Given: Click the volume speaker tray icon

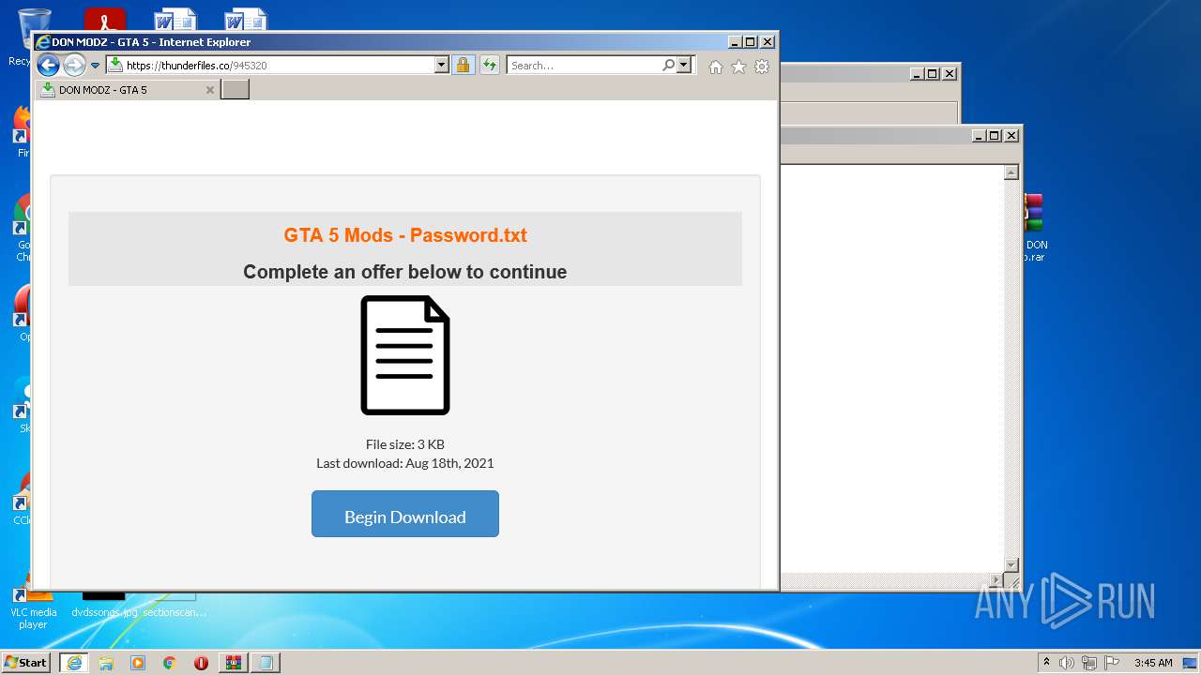Looking at the screenshot, I should click(1067, 663).
